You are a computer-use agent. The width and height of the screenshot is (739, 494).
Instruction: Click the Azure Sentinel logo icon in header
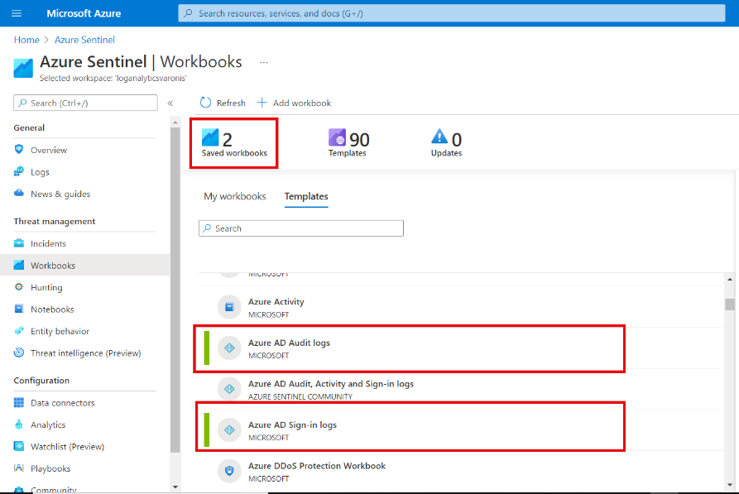[x=23, y=68]
